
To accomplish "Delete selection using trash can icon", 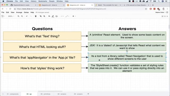I will 36,16.
